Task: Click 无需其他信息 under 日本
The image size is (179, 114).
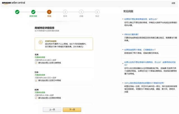Action: point(40,75)
